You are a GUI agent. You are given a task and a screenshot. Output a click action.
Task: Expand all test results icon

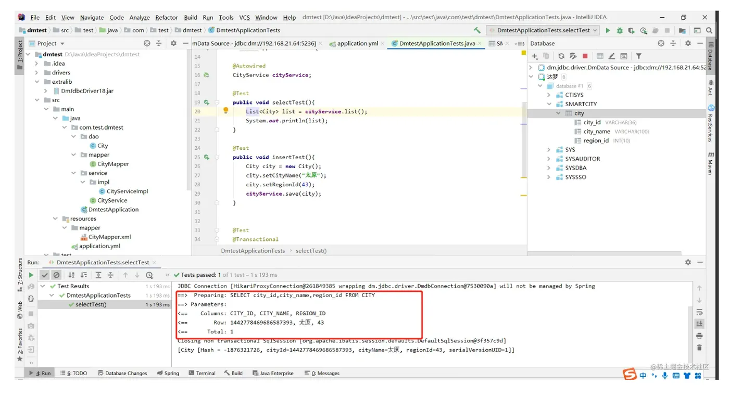click(x=98, y=275)
